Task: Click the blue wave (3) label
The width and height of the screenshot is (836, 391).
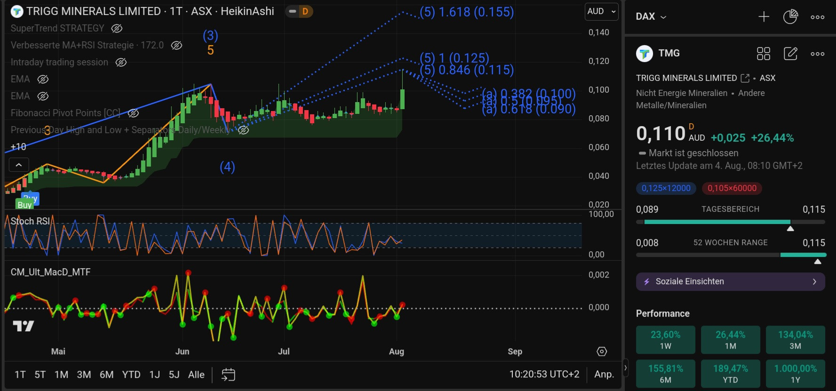Action: (210, 36)
